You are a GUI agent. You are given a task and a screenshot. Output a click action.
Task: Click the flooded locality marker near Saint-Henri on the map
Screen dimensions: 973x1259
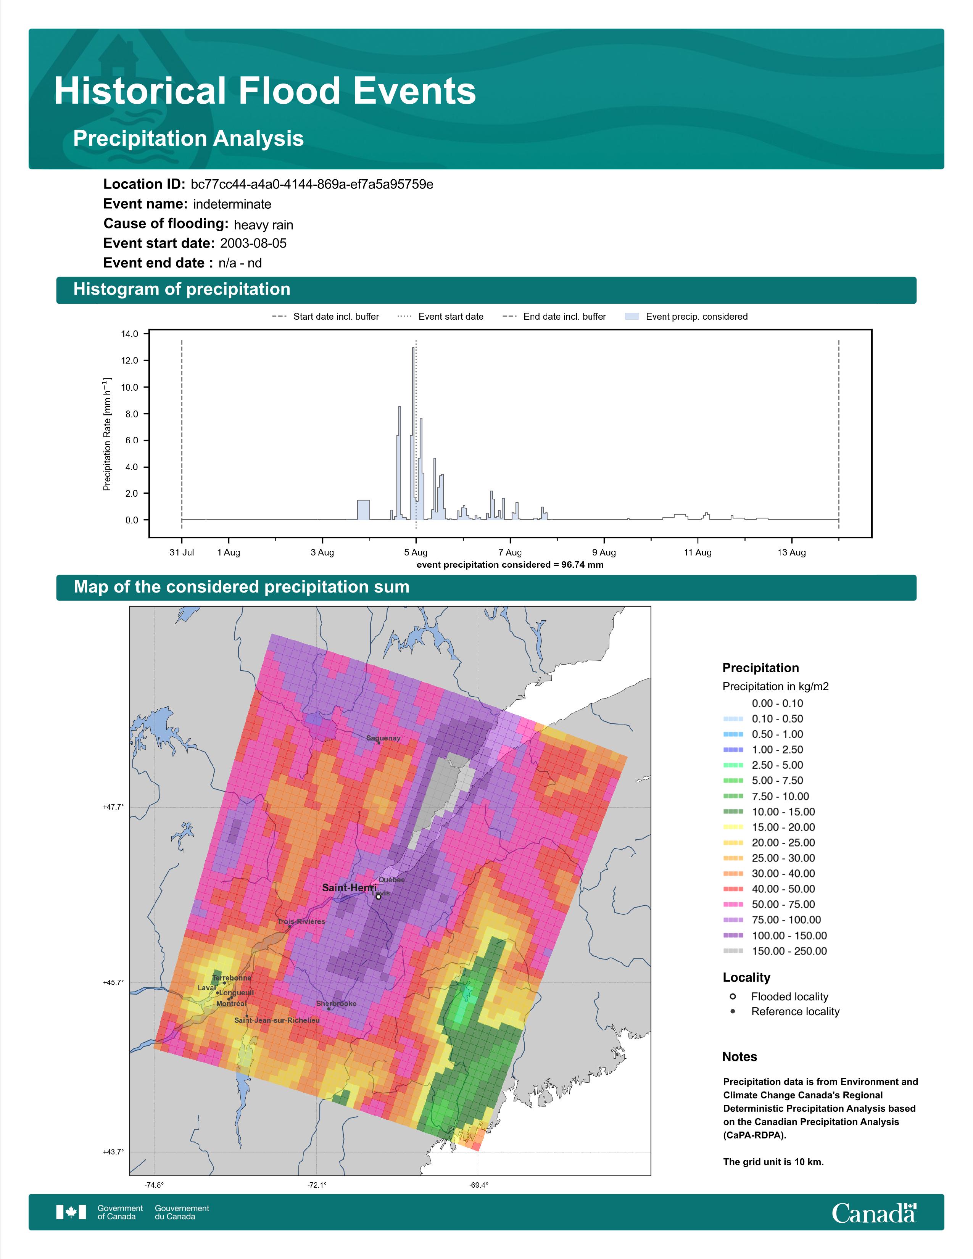[379, 897]
